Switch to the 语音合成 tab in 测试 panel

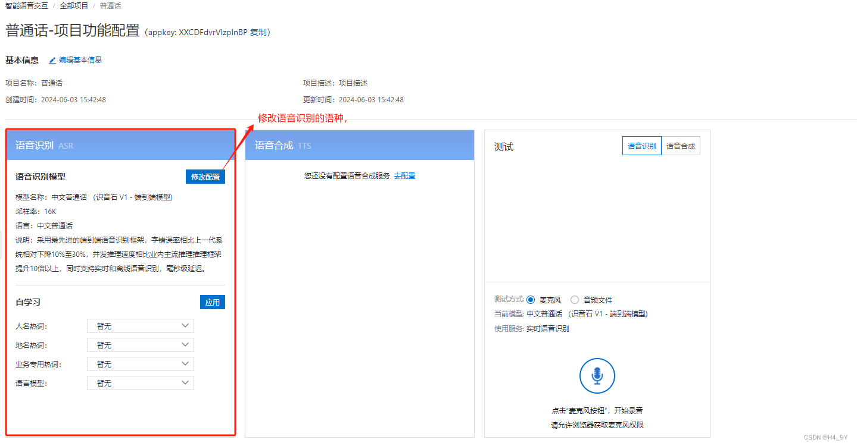[x=681, y=145]
